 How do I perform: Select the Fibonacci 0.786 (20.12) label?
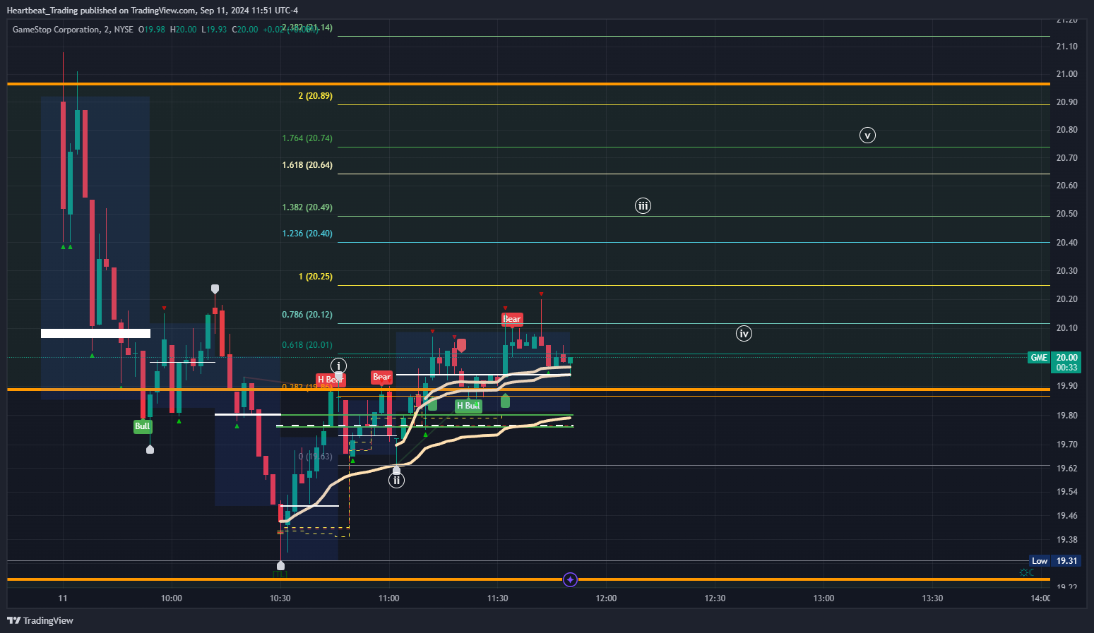coord(307,315)
